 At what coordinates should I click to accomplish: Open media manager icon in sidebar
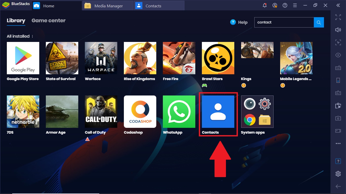[x=338, y=106]
